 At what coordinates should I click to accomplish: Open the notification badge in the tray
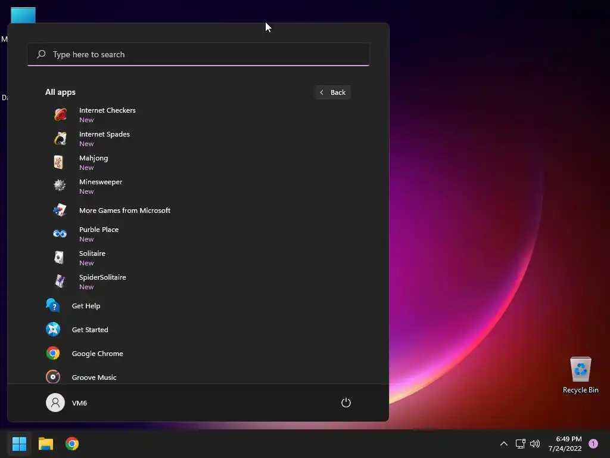tap(593, 444)
